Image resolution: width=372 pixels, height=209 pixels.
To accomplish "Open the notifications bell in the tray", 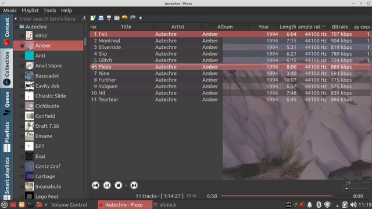I will click(x=310, y=205).
